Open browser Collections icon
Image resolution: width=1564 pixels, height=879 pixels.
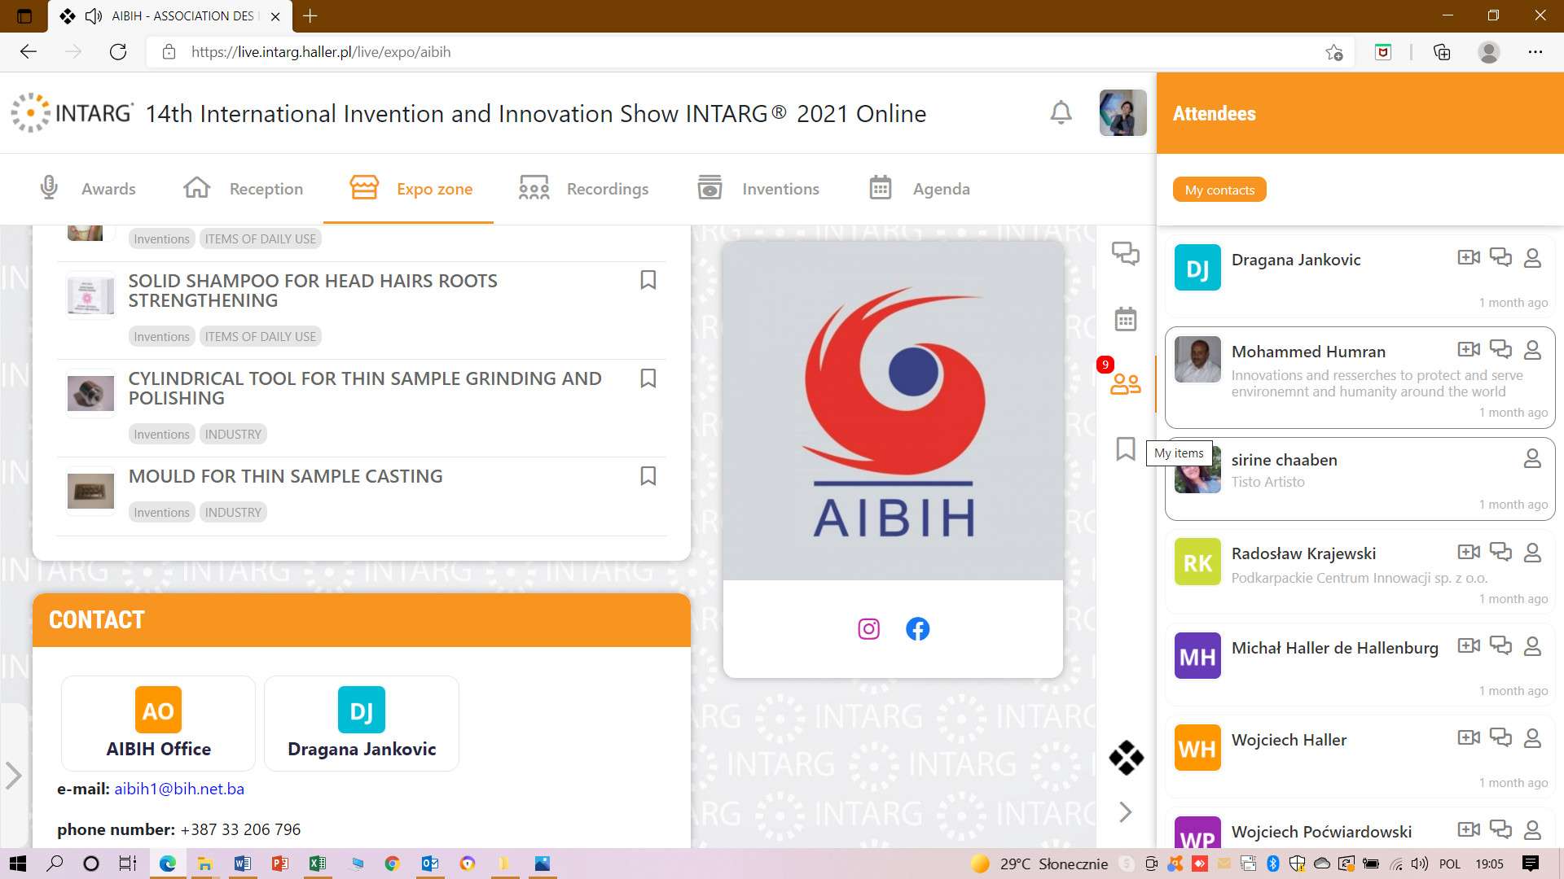1442,52
